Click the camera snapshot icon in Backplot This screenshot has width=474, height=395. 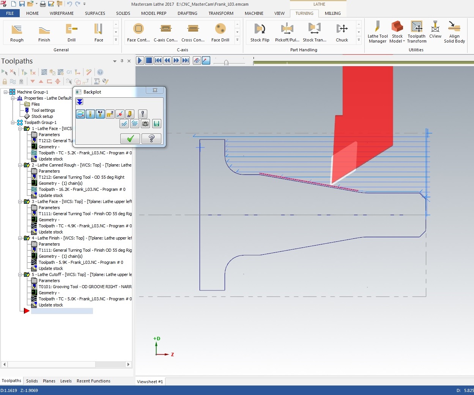(x=145, y=124)
